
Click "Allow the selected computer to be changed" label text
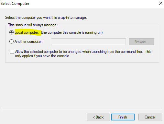pos(48,52)
